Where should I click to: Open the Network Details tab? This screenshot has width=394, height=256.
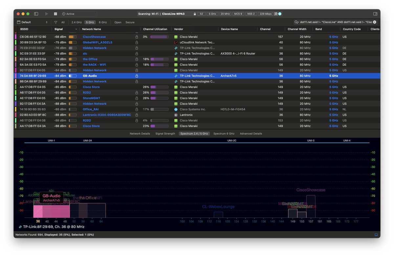coord(140,134)
